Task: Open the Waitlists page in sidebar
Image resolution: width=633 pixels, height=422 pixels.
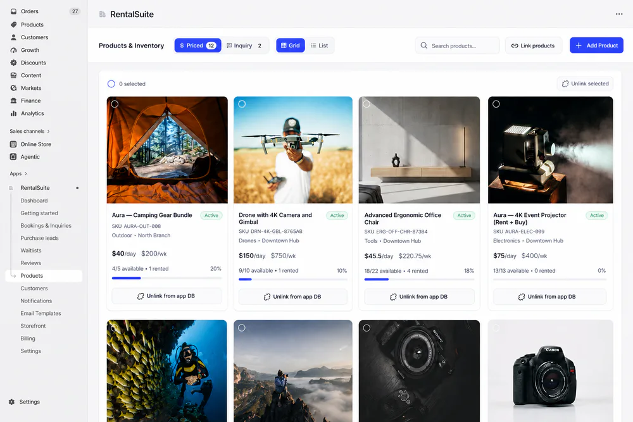Action: click(x=31, y=251)
